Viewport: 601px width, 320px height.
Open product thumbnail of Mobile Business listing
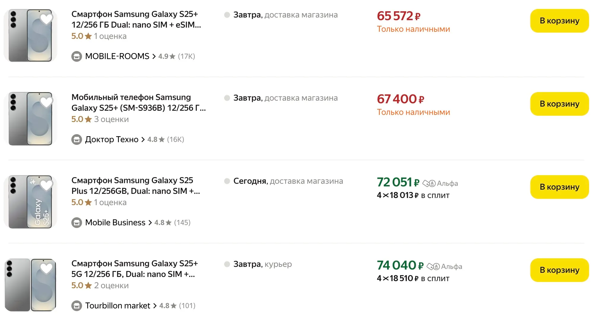30,202
